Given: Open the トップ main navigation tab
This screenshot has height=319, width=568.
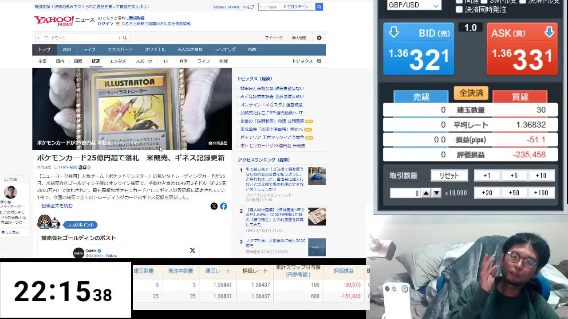Looking at the screenshot, I should pyautogui.click(x=44, y=50).
